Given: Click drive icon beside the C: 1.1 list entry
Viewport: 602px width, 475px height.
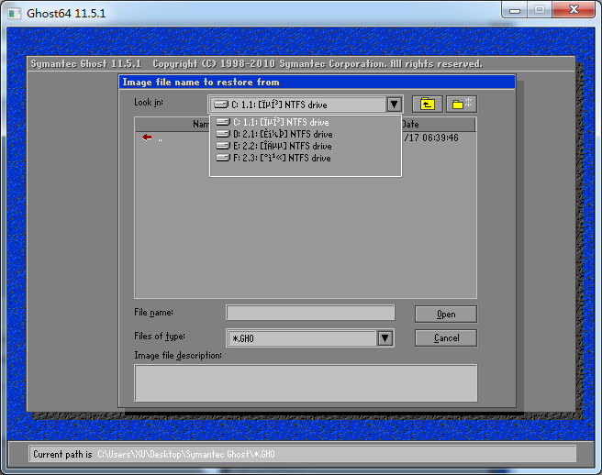Looking at the screenshot, I should tap(223, 122).
